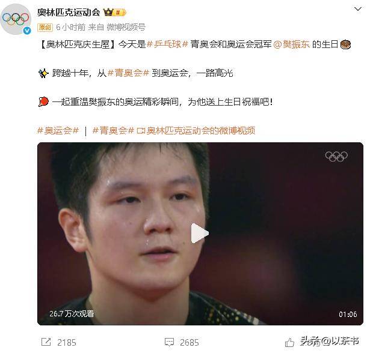This screenshot has height=353, width=367.
Task: Open the #乒乓球# hashtag link
Action: click(167, 44)
